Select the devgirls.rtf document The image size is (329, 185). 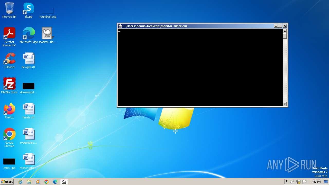(29, 61)
